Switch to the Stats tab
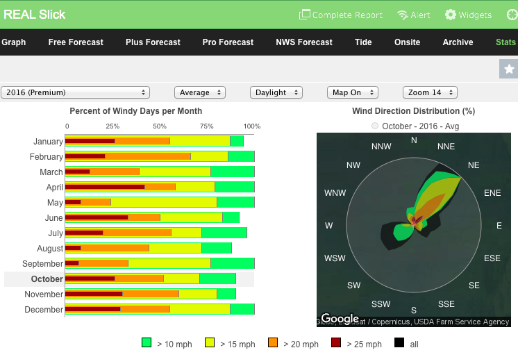This screenshot has width=518, height=357. pyautogui.click(x=506, y=42)
